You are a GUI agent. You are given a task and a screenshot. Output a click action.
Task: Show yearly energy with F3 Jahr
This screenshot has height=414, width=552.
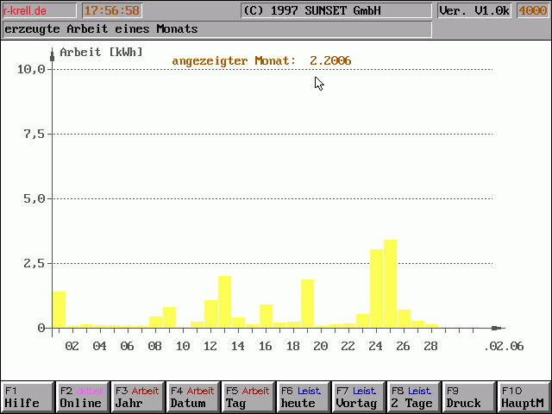tap(137, 397)
